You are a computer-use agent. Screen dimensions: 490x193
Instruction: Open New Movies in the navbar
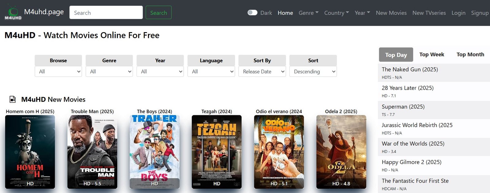(x=391, y=13)
